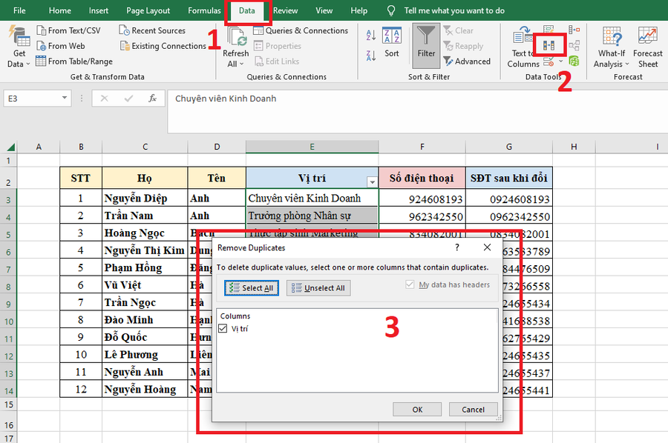The width and height of the screenshot is (668, 443).
Task: Click cell Trưởng phòng Nhân sự
Action: click(x=312, y=216)
